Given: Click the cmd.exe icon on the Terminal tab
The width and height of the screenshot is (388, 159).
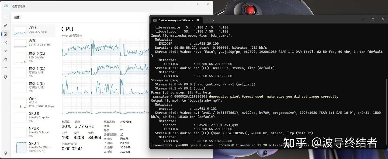Looking at the screenshot, I should click(x=154, y=20).
